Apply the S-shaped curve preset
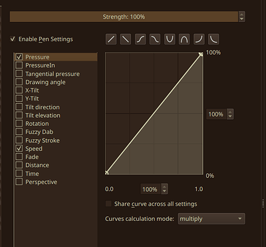Screen dimensions: 266x247 pyautogui.click(x=140, y=39)
